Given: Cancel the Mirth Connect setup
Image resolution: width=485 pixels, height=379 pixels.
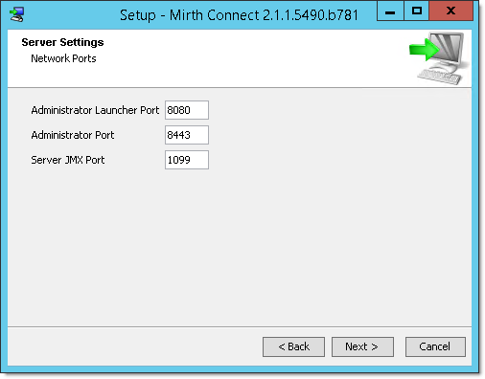Looking at the screenshot, I should (x=435, y=346).
